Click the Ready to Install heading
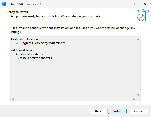The width and height of the screenshot is (151, 117). (17, 12)
